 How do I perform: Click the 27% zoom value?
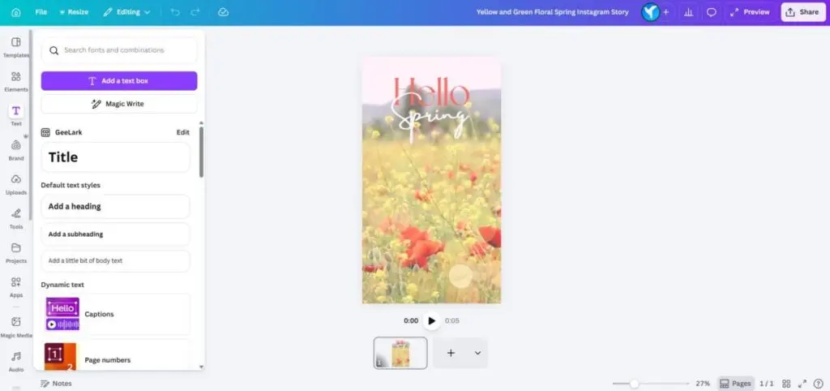point(703,384)
